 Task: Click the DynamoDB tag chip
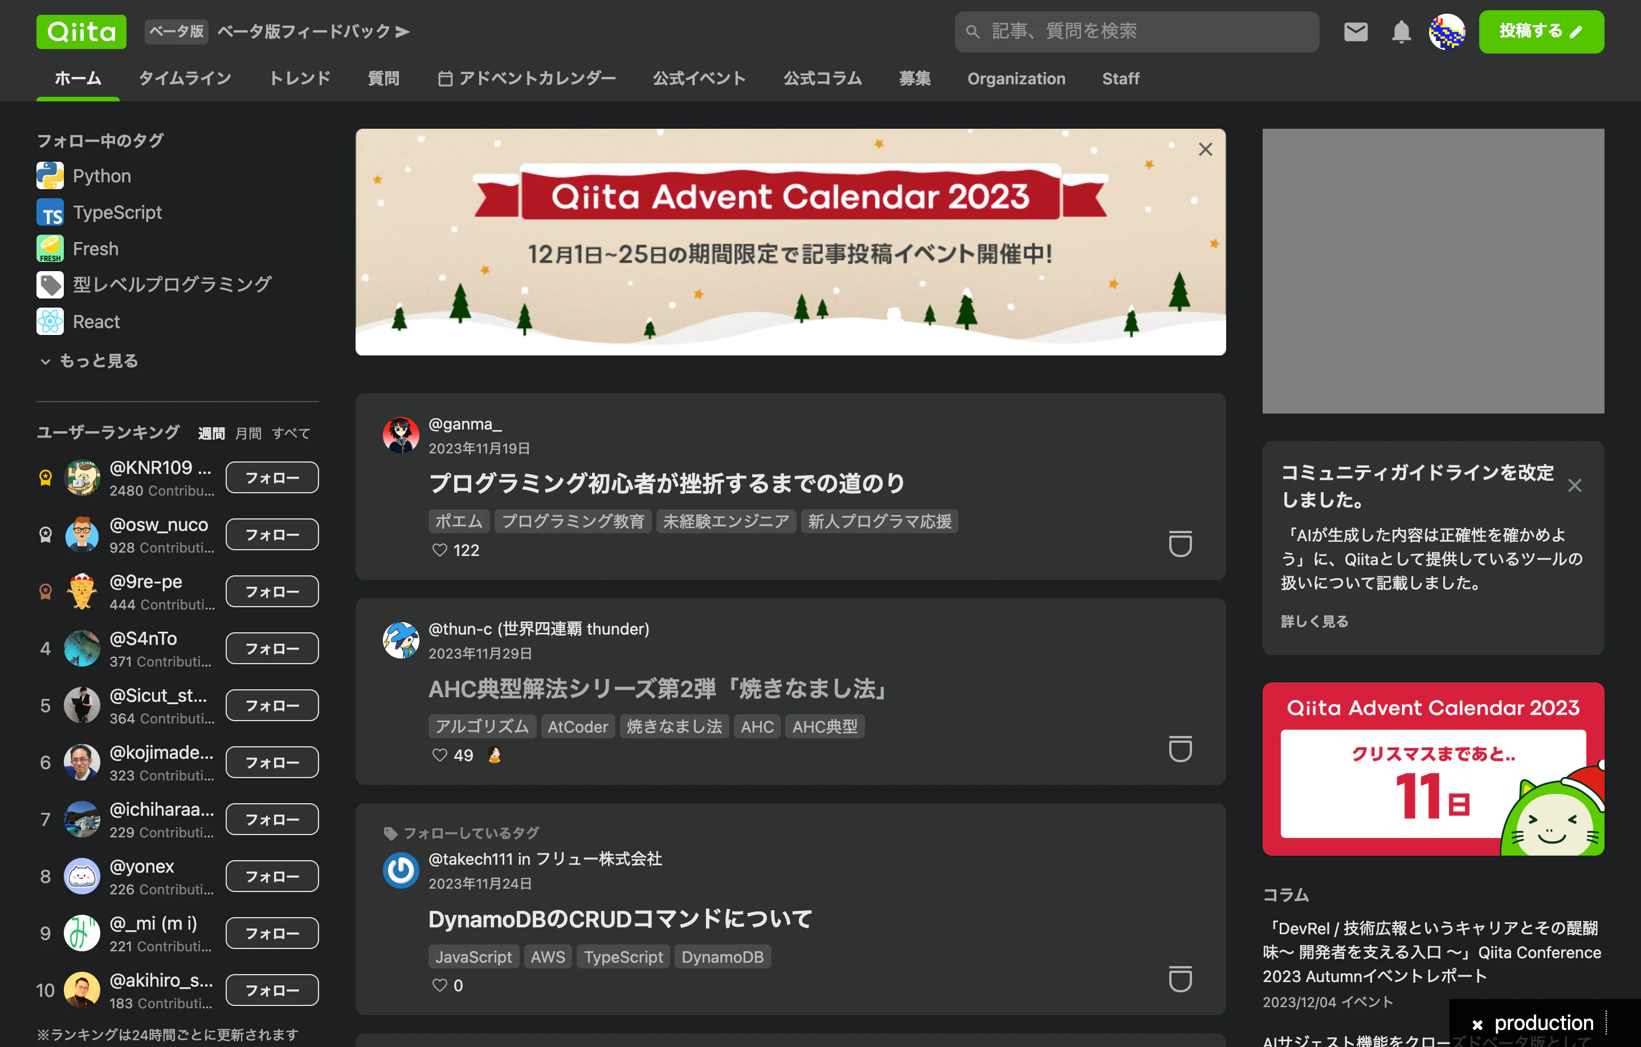click(x=722, y=956)
